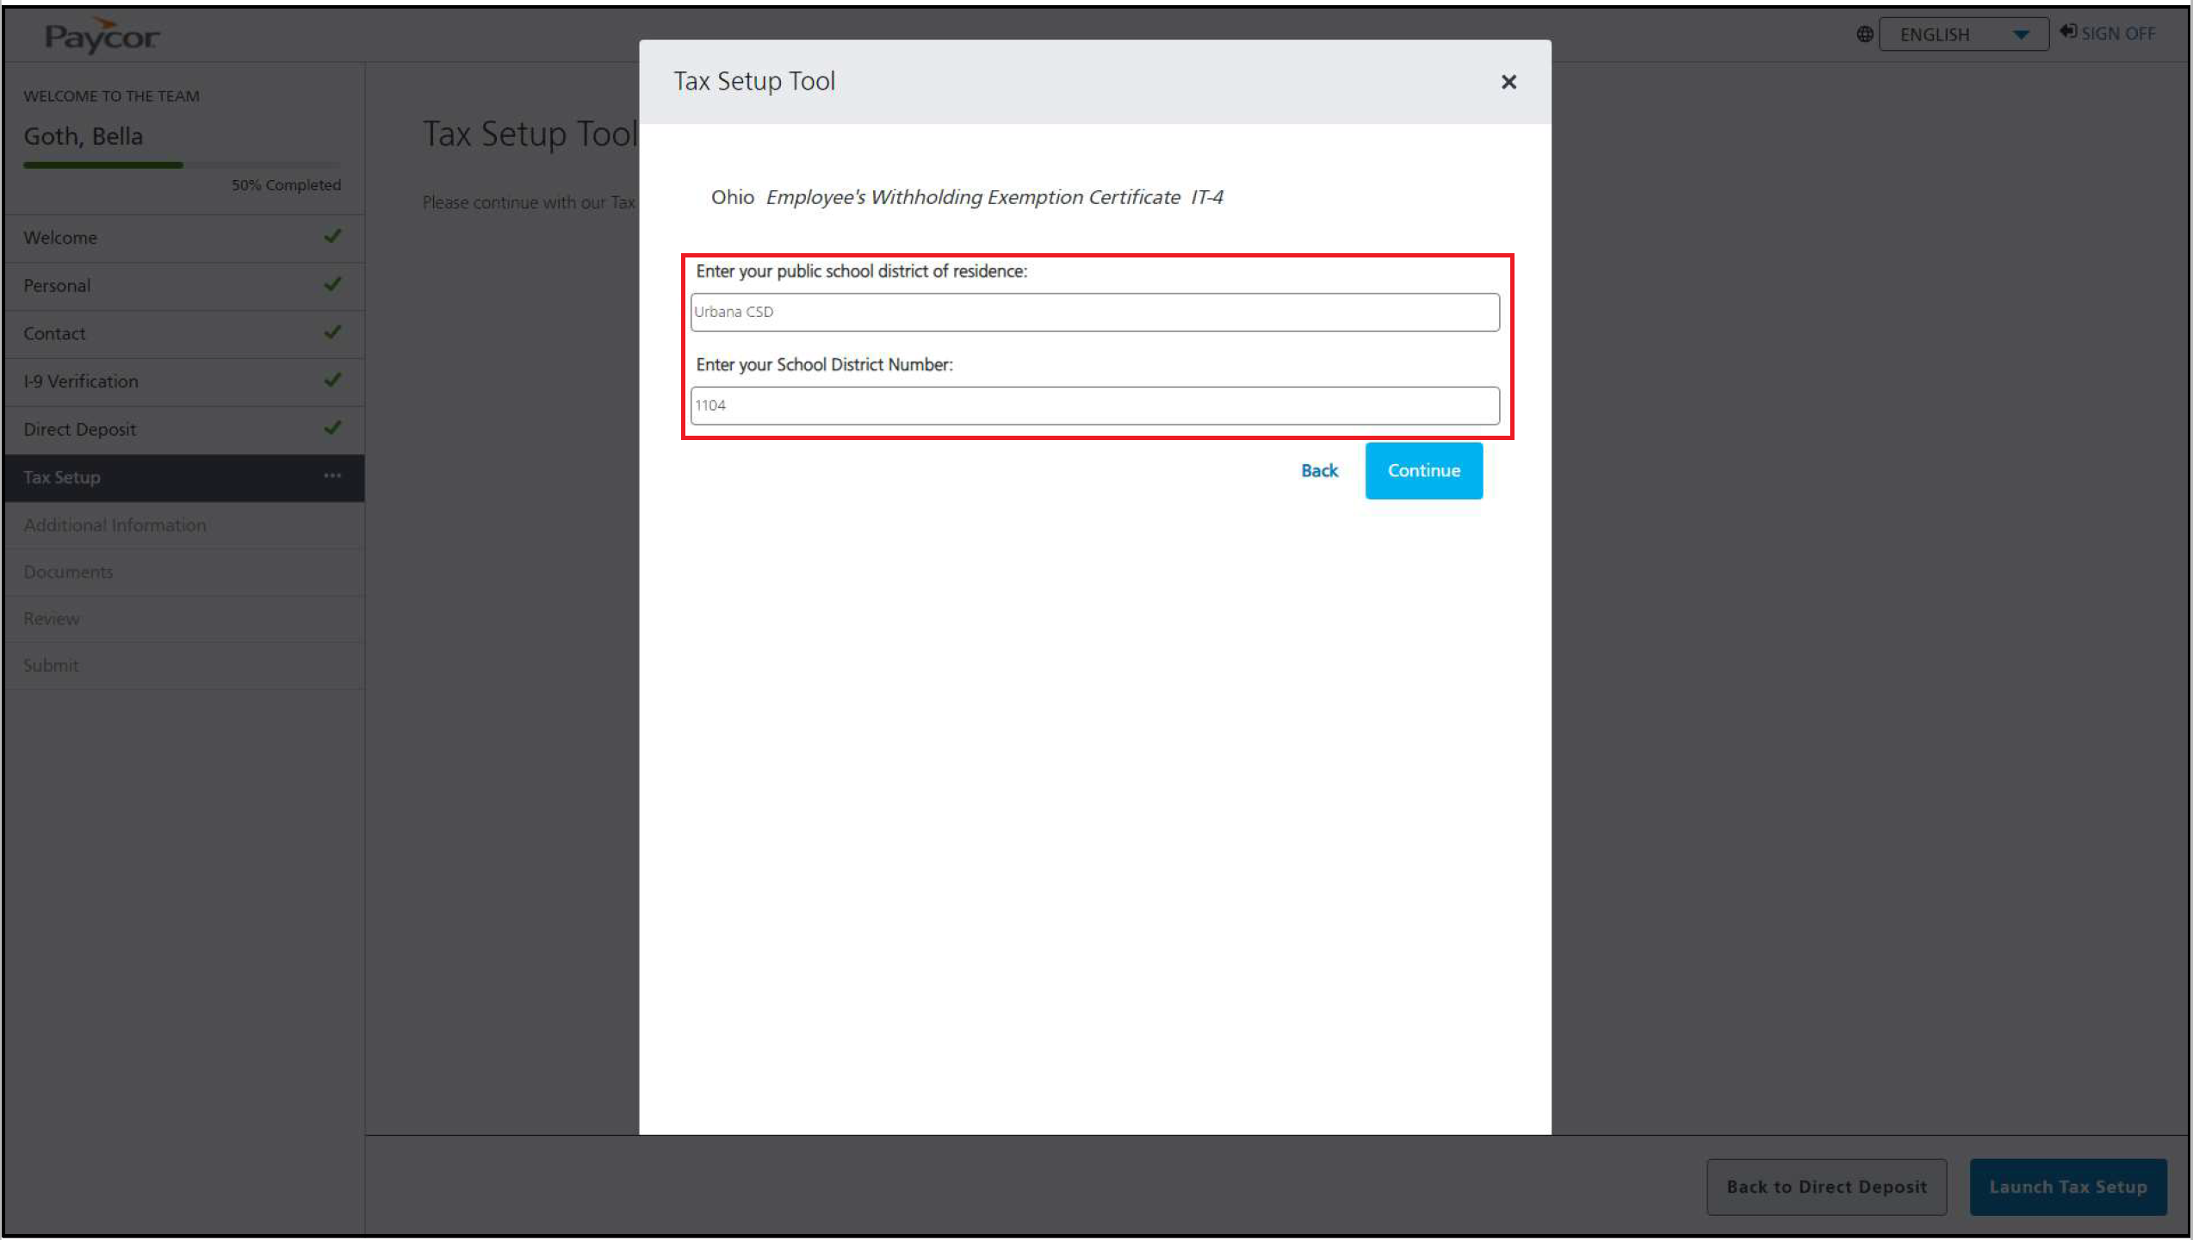2193x1240 pixels.
Task: Click the I-9 Verification checkmark
Action: point(332,380)
